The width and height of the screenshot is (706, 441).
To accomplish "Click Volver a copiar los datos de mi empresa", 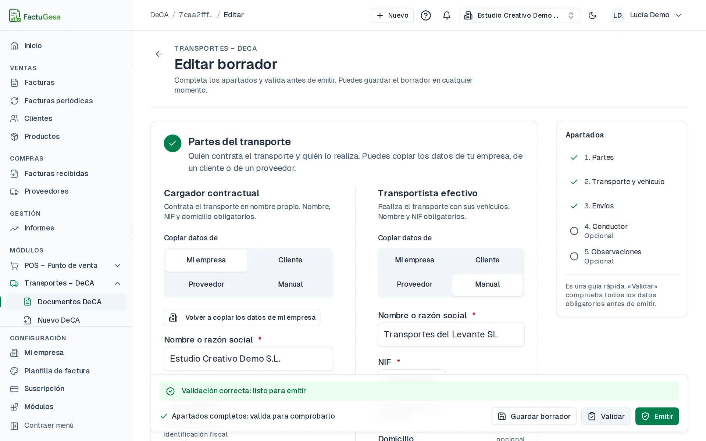I will tap(242, 318).
